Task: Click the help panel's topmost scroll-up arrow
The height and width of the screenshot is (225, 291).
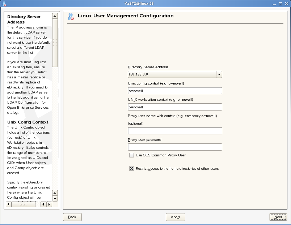Action: (x=55, y=16)
